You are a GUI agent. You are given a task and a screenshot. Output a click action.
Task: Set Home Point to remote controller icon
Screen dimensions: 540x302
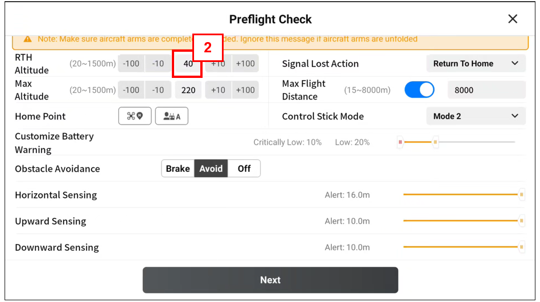point(171,116)
